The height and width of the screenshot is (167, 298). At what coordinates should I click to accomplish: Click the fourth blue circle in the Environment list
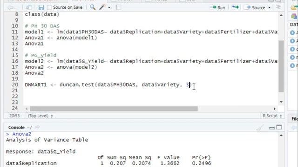pyautogui.click(x=292, y=57)
